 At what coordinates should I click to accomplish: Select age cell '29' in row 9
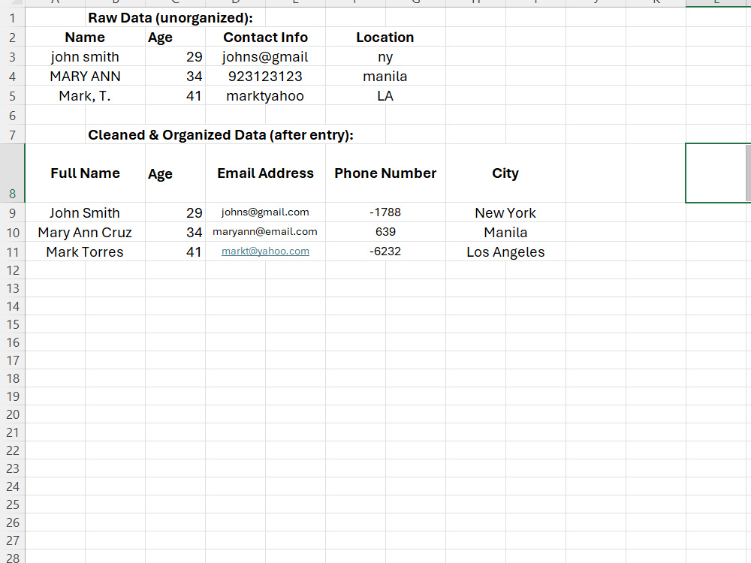[x=175, y=212]
